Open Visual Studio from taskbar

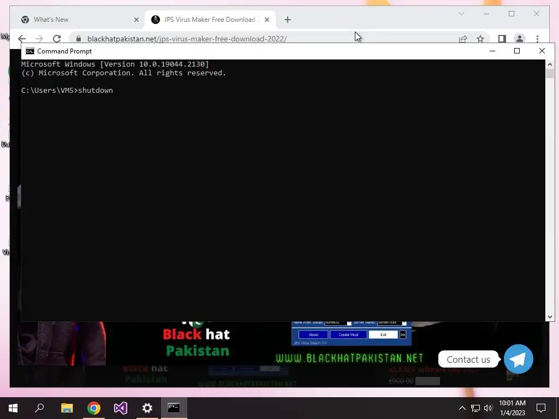[121, 408]
